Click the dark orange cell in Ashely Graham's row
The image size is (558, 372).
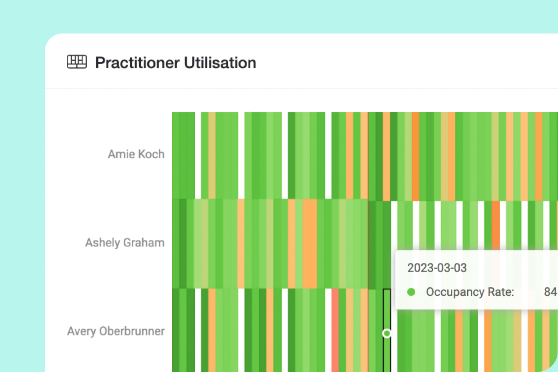pos(495,225)
